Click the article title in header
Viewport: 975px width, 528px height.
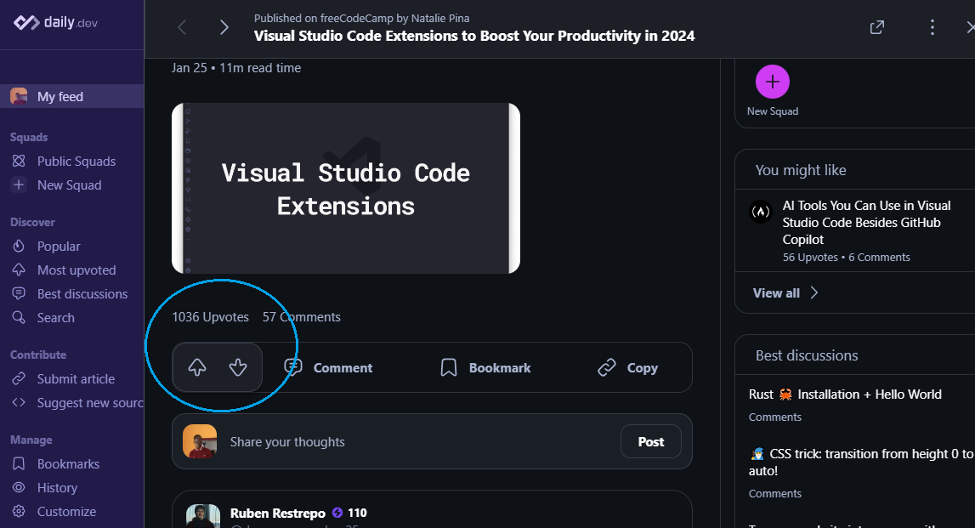pos(473,36)
